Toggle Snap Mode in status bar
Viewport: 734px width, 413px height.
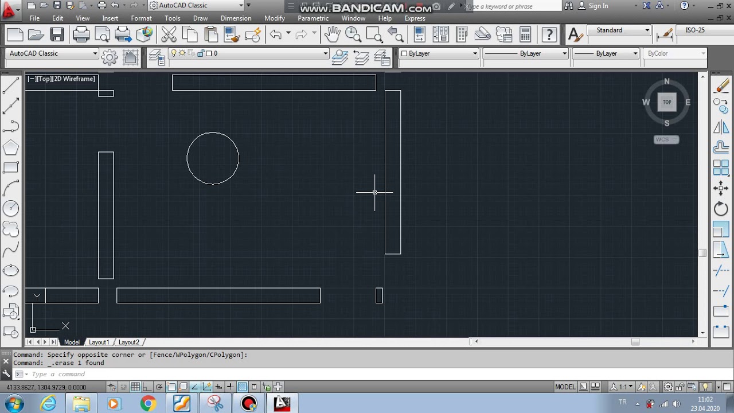(x=124, y=387)
